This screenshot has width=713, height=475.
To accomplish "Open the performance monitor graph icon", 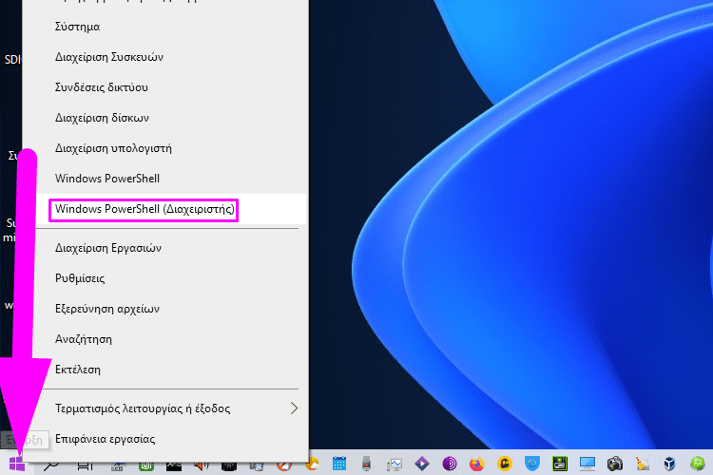I will 395,465.
